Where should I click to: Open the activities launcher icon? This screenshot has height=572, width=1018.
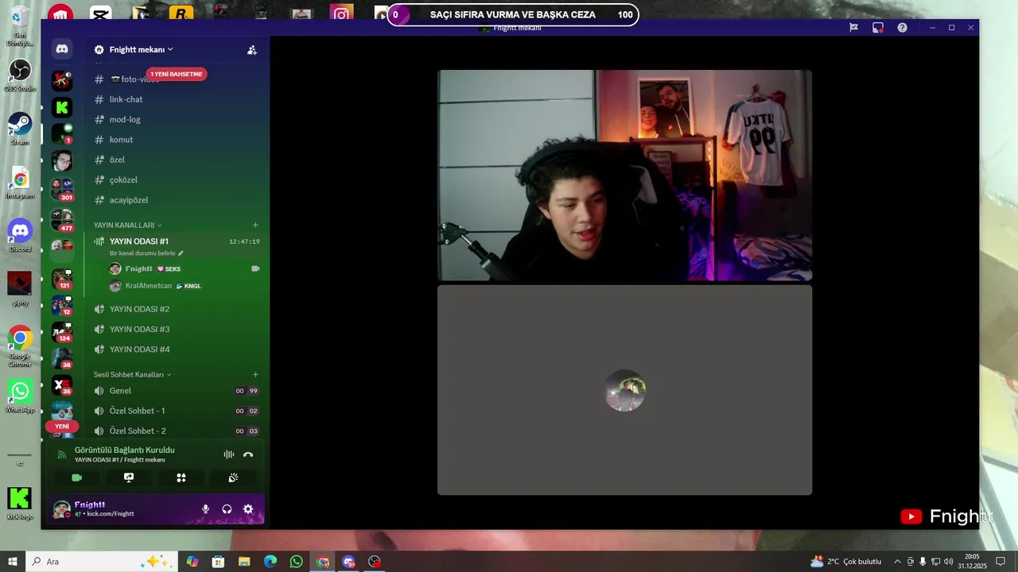click(181, 477)
